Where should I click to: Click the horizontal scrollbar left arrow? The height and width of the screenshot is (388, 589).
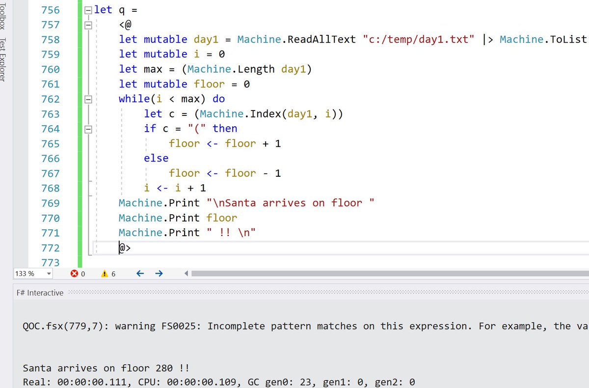pyautogui.click(x=186, y=274)
